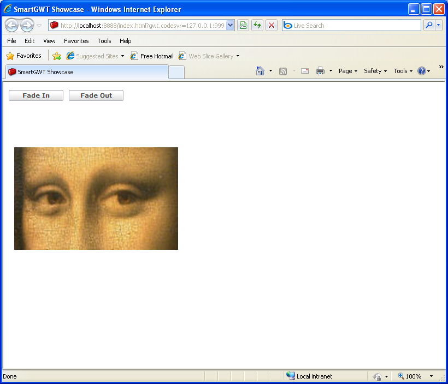Open the recent pages dropdown arrow
The width and height of the screenshot is (448, 384).
39,26
